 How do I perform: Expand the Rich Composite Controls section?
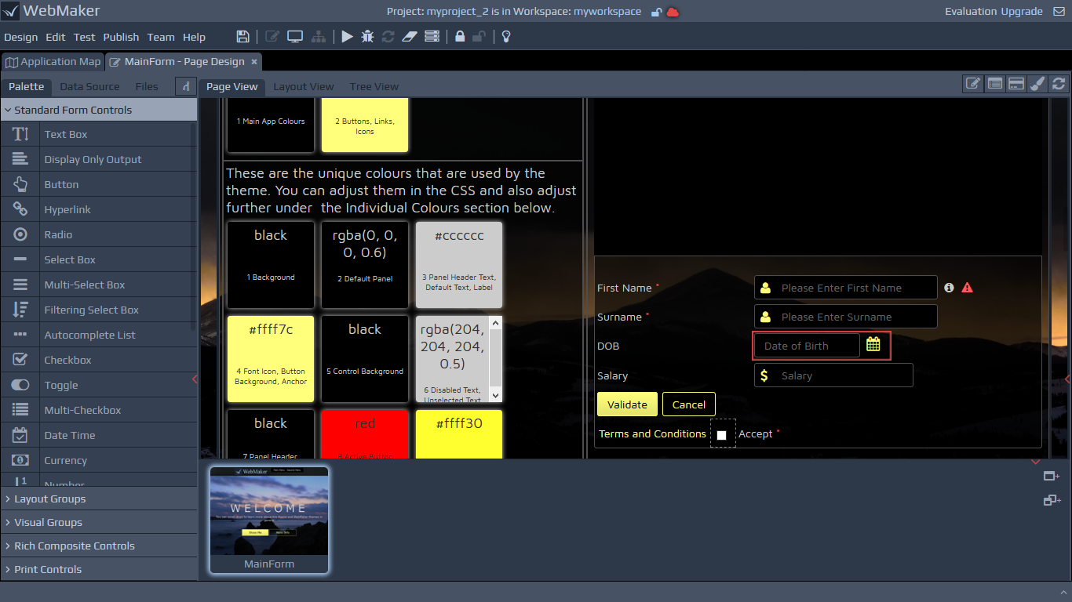point(99,546)
